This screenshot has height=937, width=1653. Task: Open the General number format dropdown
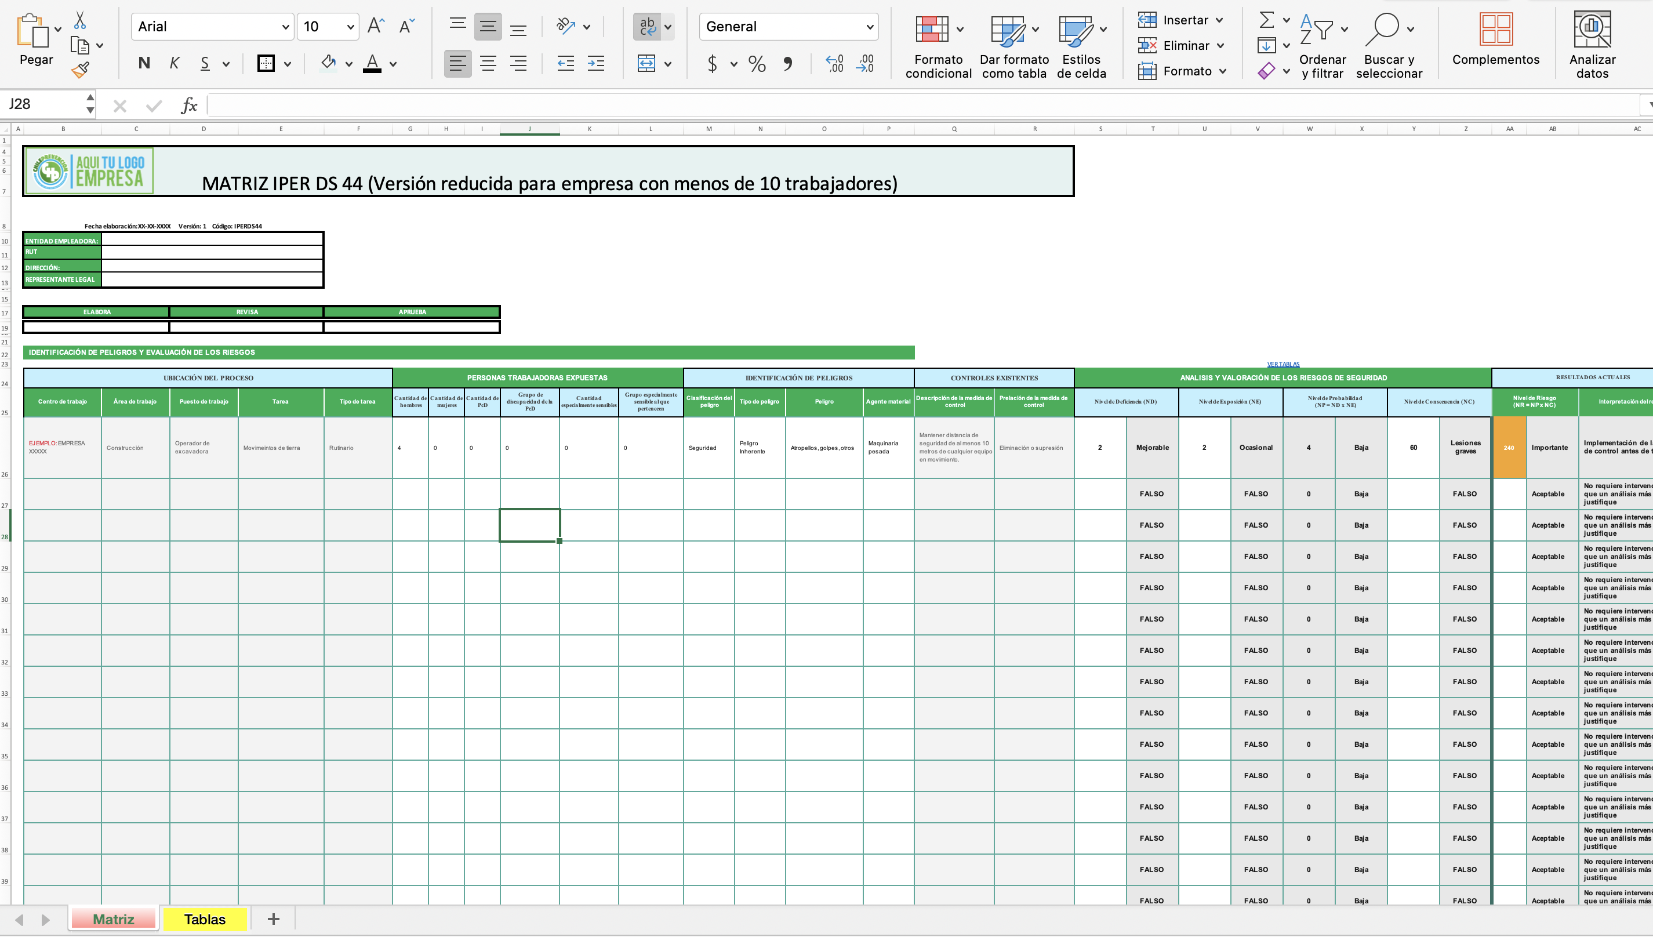(869, 27)
